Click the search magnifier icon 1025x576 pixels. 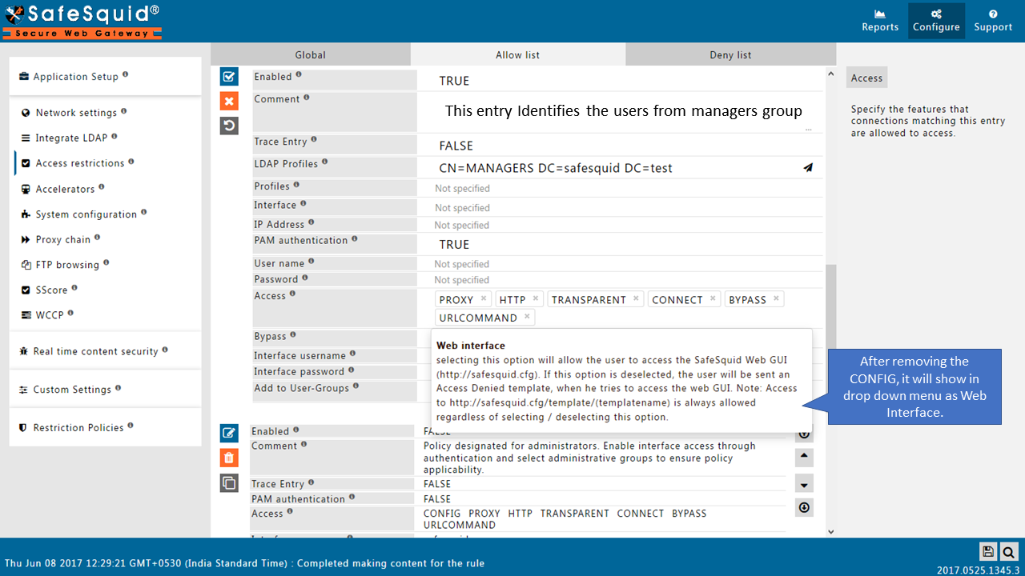click(x=1009, y=551)
